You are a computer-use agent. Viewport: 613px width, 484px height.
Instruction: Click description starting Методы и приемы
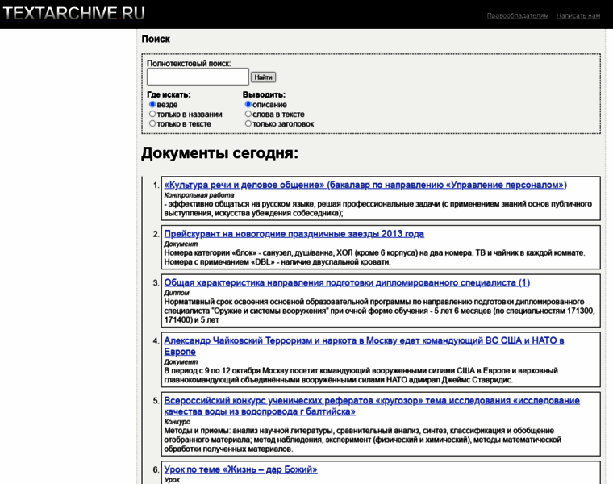coord(363,440)
